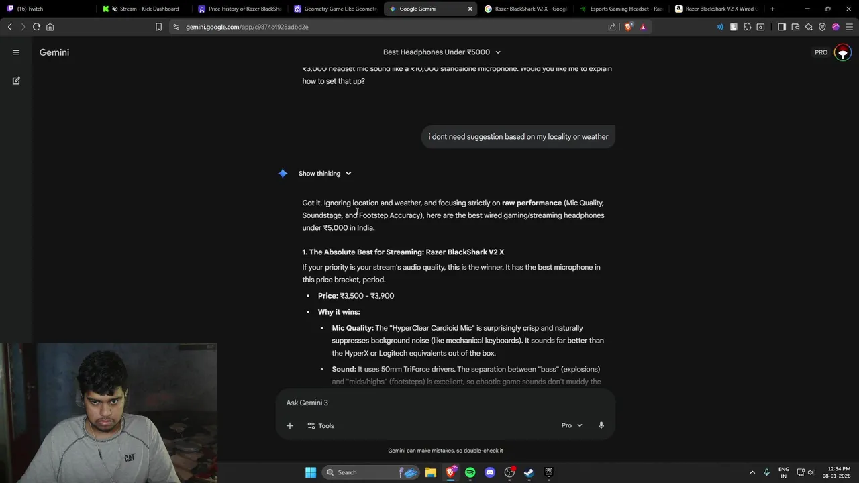The image size is (859, 483).
Task: Click the Price ₹3,500 - ₹3,900 line
Action: 356,296
